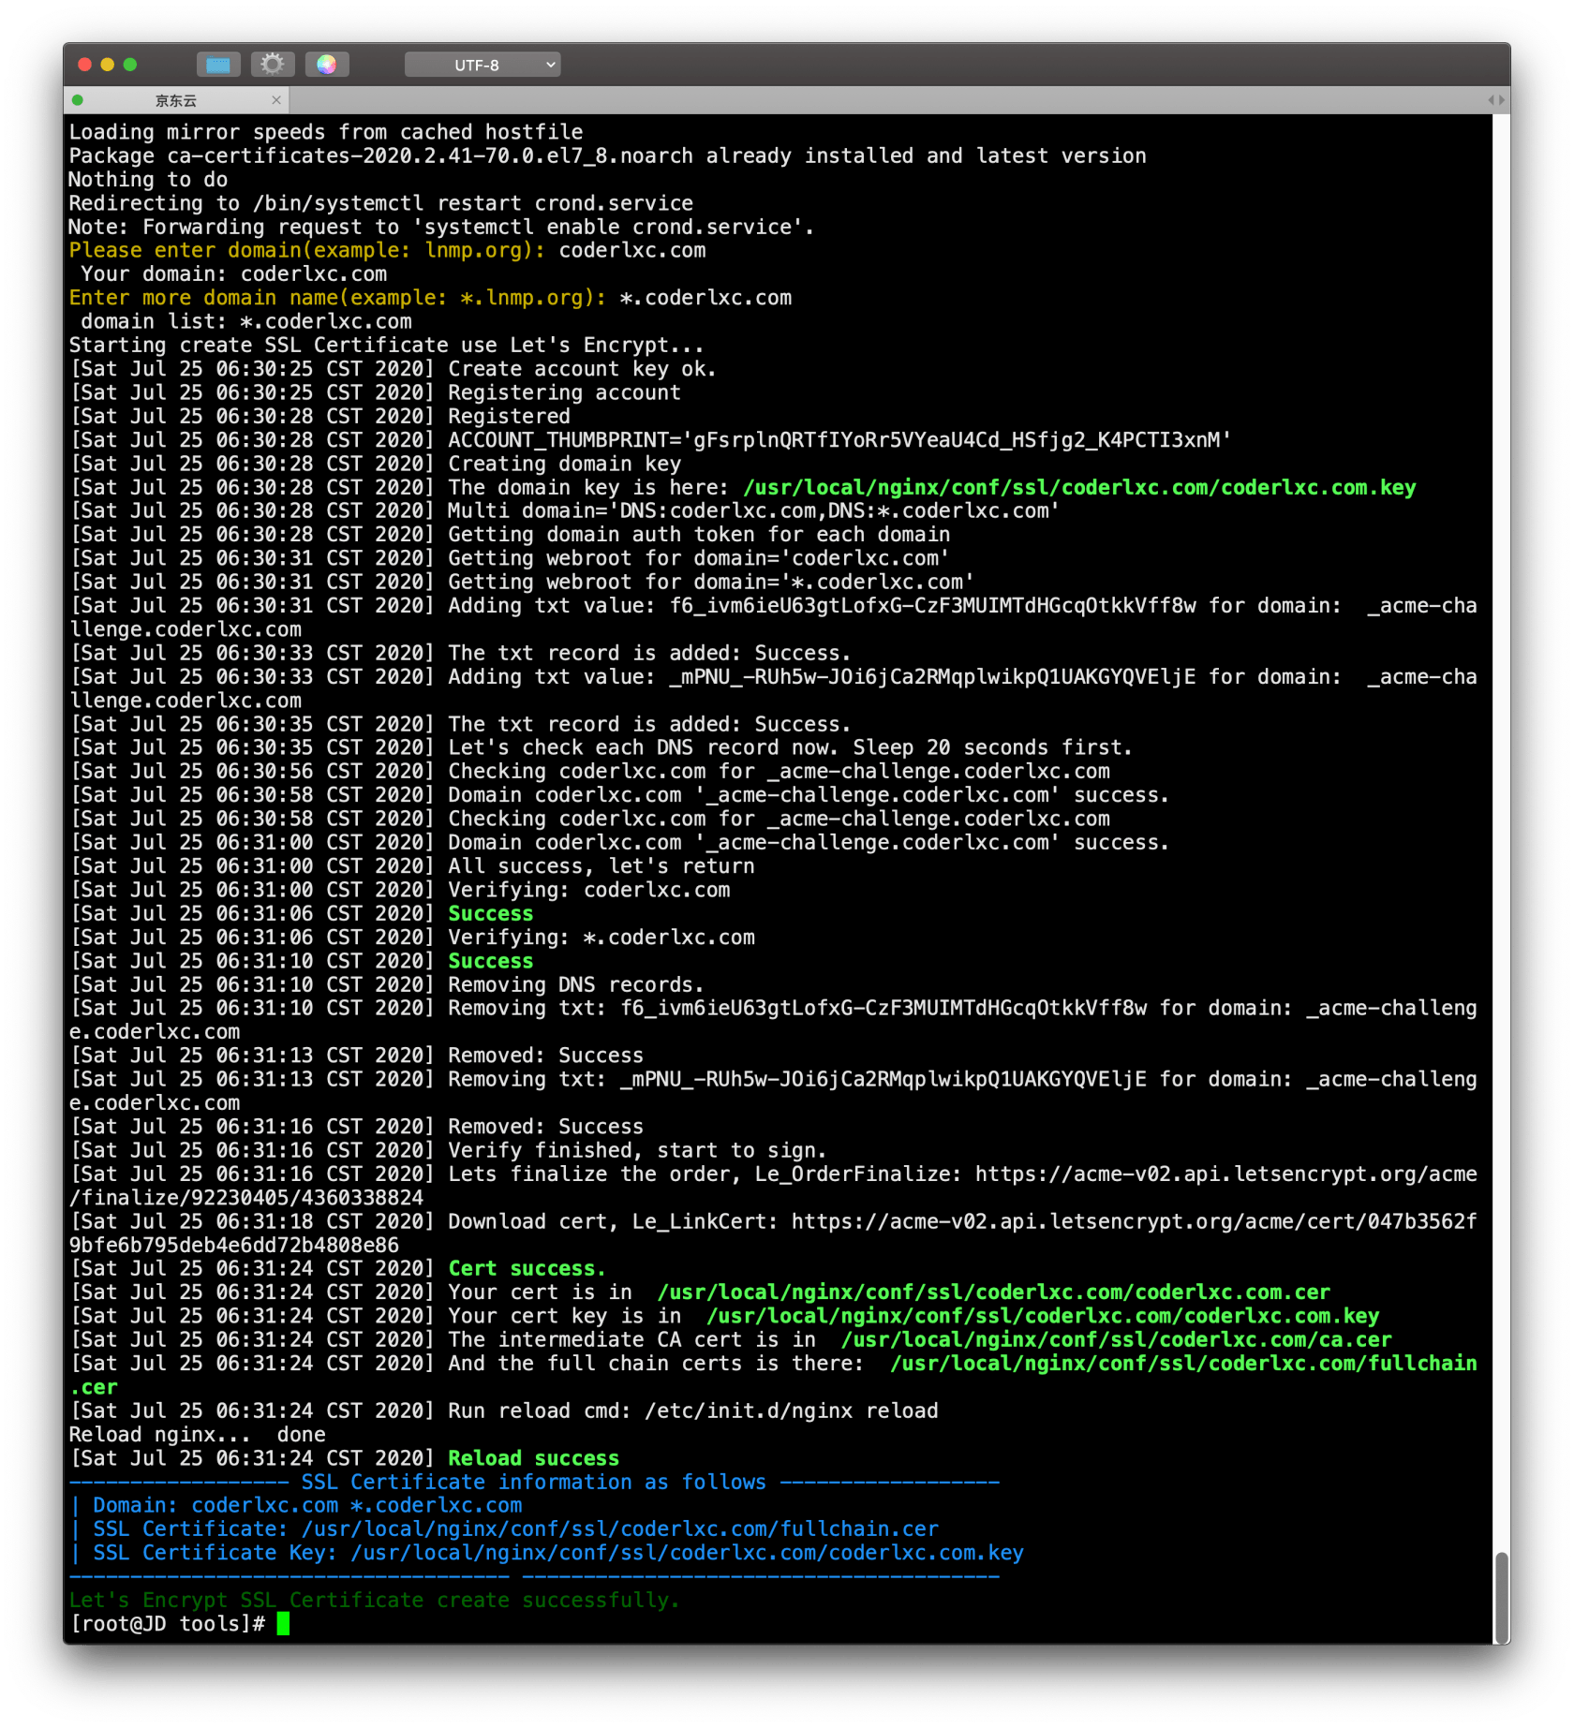Open the color wheel theme picker
Image resolution: width=1574 pixels, height=1728 pixels.
[327, 65]
